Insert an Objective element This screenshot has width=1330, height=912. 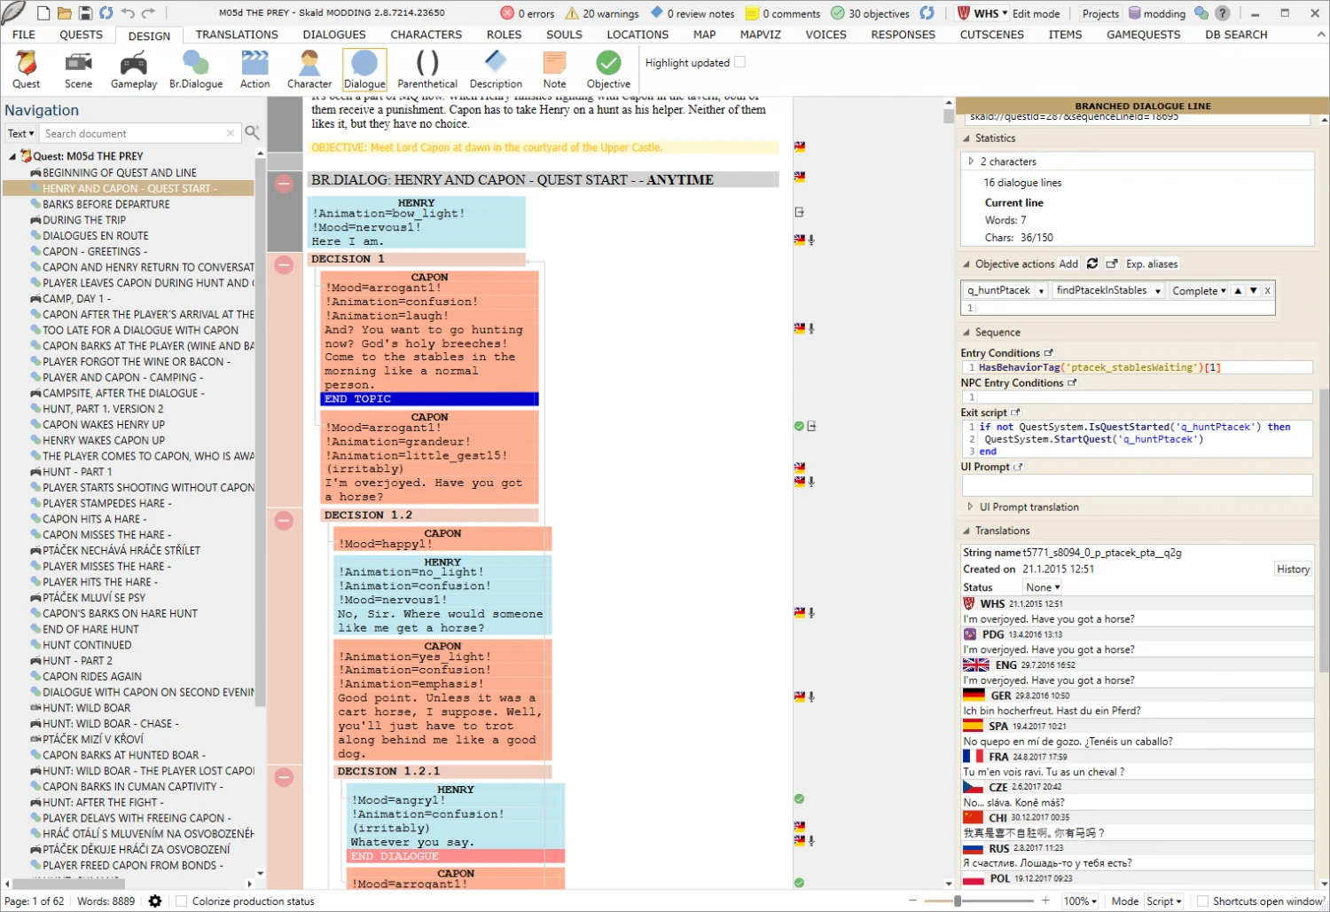click(608, 69)
